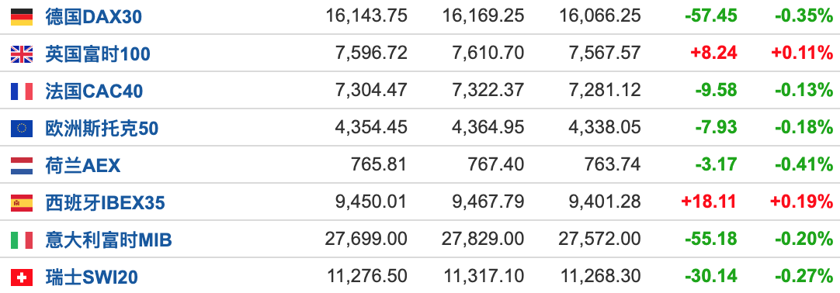Click the Spanish flag icon
The width and height of the screenshot is (840, 293).
[22, 202]
